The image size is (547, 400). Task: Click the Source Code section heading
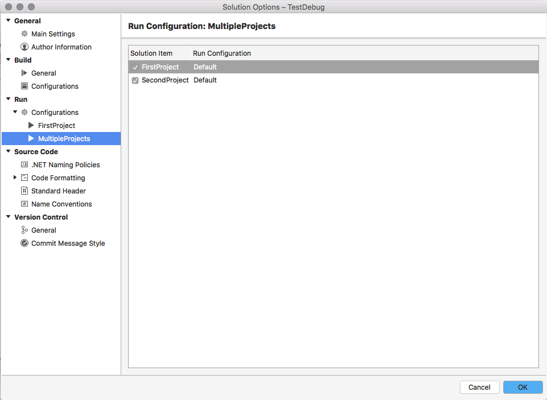(x=36, y=151)
